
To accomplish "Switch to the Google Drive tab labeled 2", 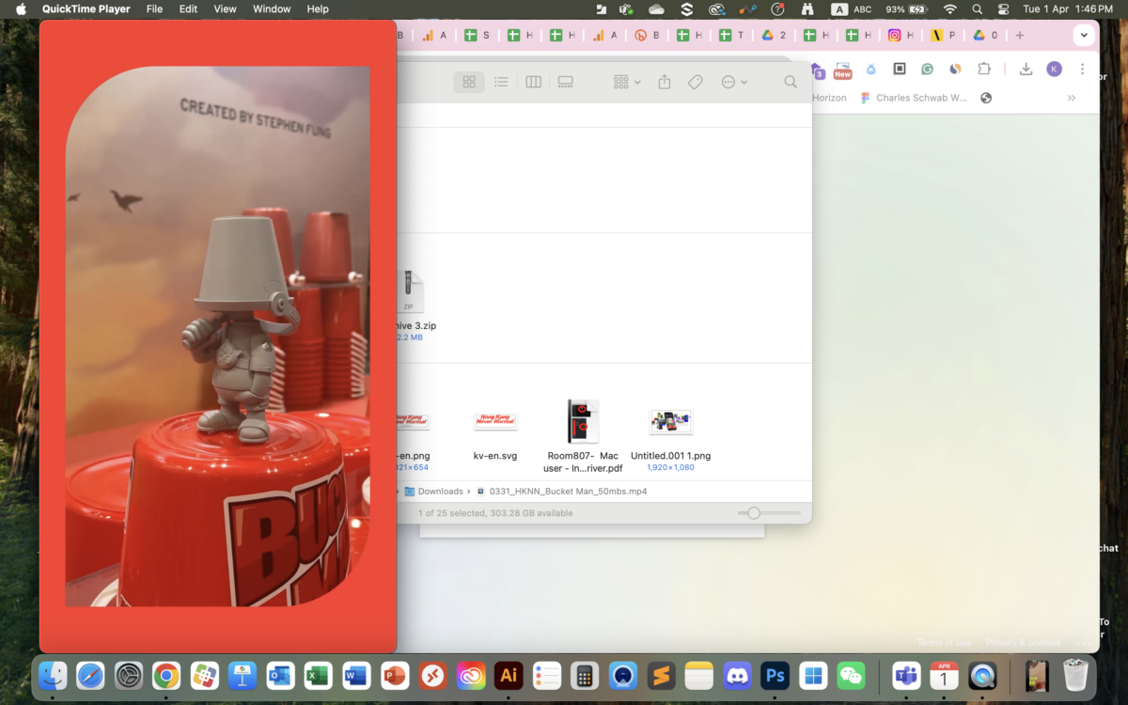I will point(773,35).
